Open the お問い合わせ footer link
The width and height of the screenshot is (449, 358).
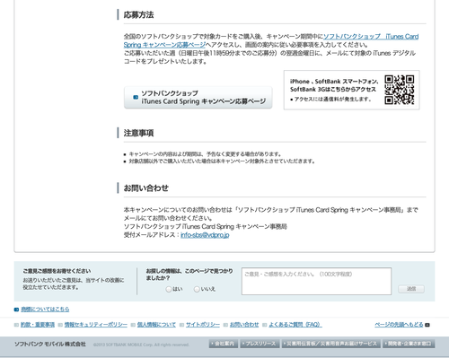(x=244, y=325)
